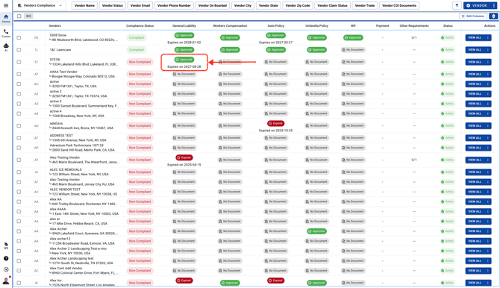Open the kebab menu for adaOsss row

[x=488, y=125]
